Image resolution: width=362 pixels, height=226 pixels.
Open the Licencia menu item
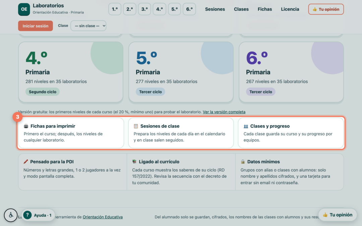point(290,9)
